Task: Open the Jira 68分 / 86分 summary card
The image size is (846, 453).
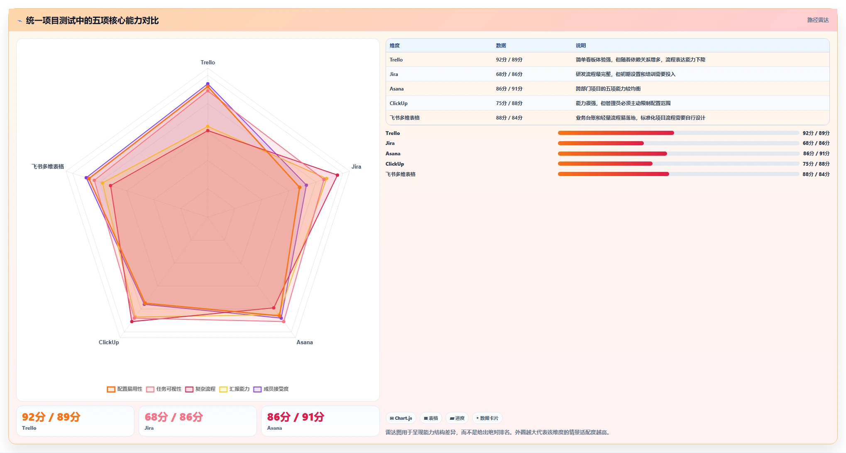Action: [x=198, y=421]
